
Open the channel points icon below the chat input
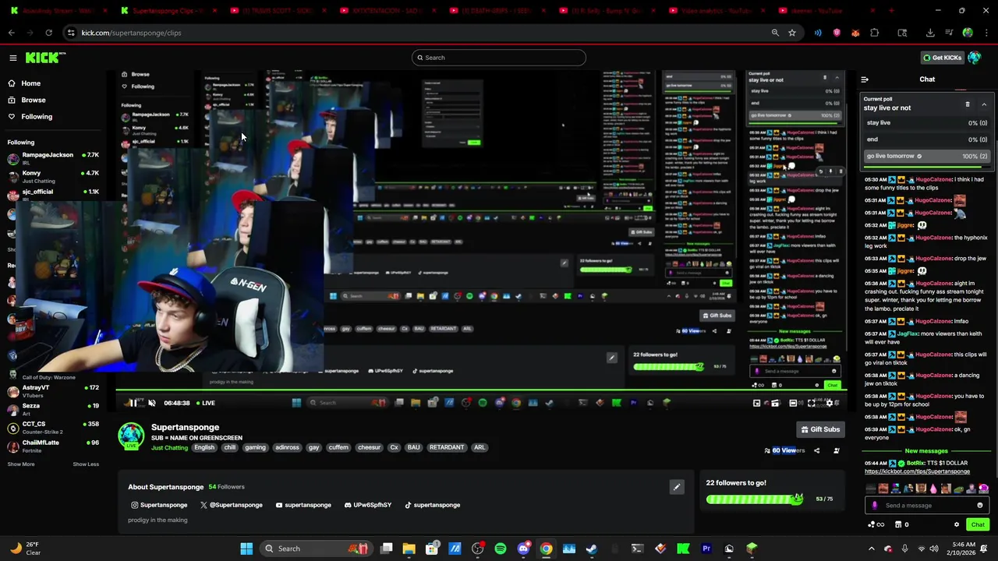(x=875, y=524)
